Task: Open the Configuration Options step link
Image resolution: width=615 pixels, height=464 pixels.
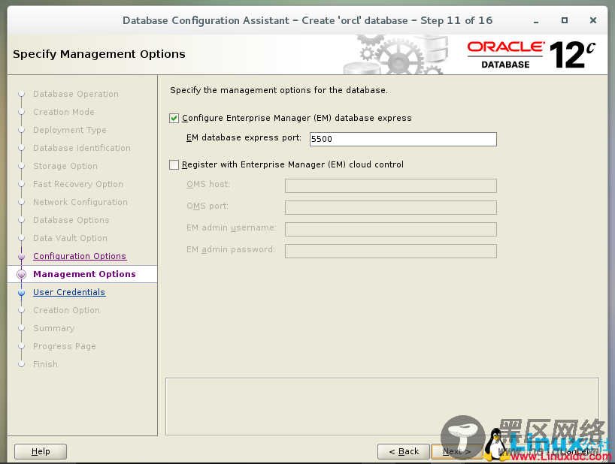Action: (80, 256)
